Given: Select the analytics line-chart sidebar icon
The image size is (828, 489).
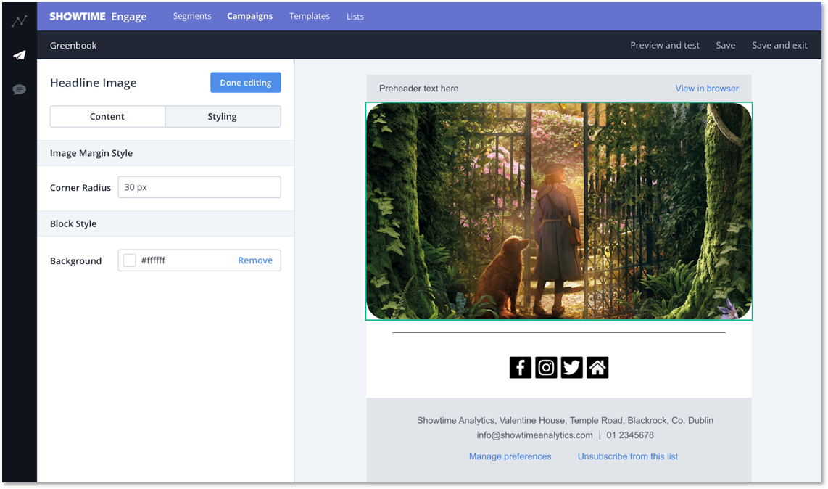Looking at the screenshot, I should coord(18,20).
